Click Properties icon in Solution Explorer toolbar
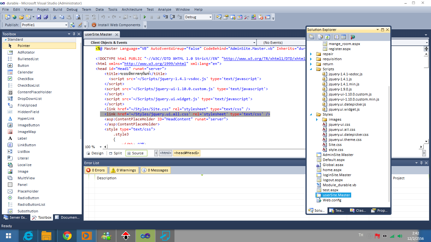Screen dimensions: 431x242 coord(311,37)
